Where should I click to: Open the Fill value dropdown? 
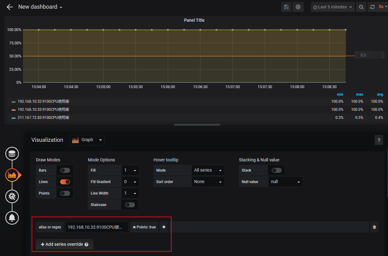pos(130,170)
